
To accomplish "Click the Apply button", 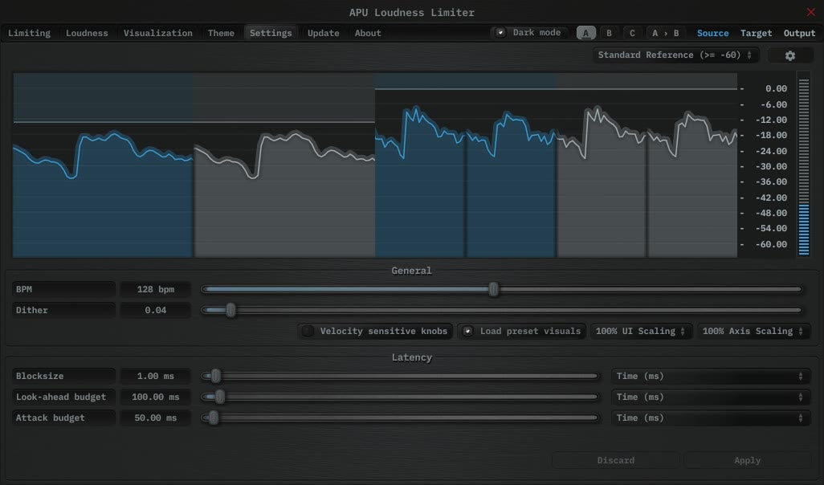I will (x=747, y=460).
